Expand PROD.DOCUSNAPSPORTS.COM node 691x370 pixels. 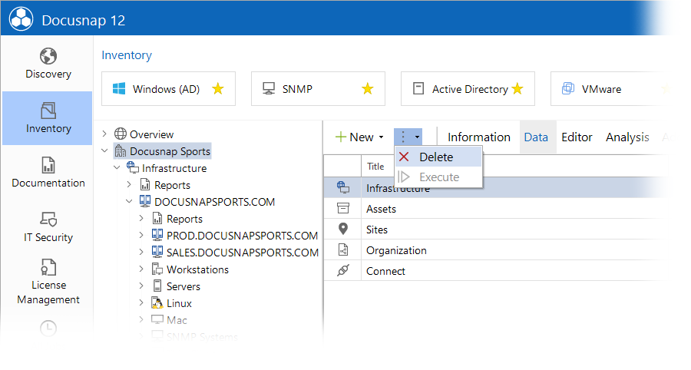tap(141, 235)
